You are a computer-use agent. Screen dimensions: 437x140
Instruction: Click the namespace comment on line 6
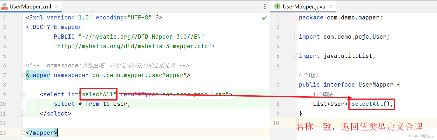click(x=108, y=65)
